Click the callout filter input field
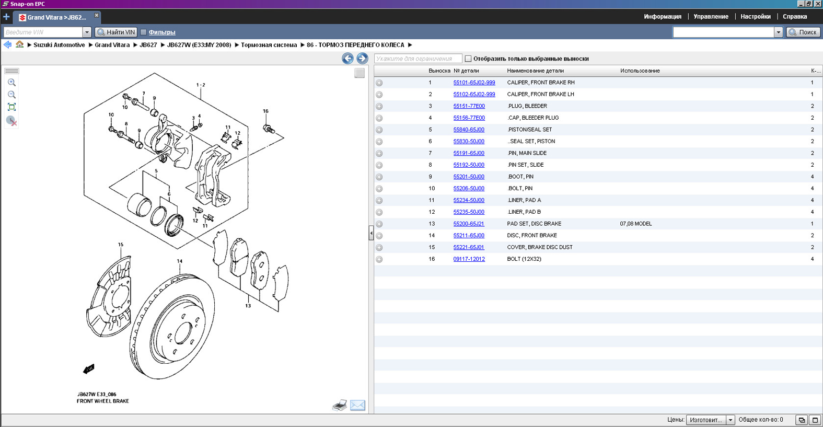823x427 pixels. pos(418,59)
